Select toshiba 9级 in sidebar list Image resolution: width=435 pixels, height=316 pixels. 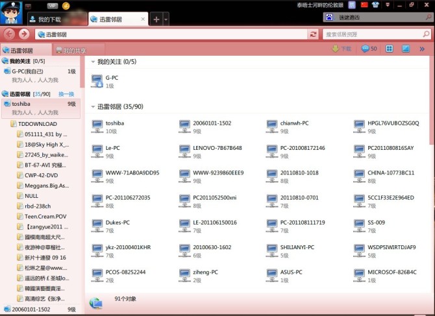click(41, 108)
